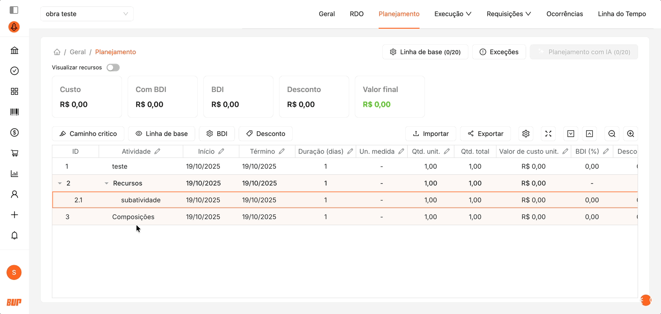Open the notifications bell in sidebar

[x=14, y=235]
